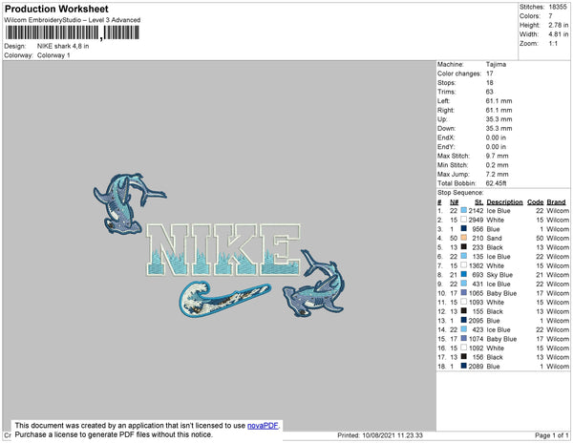
Task: Click the 'Printed: 10/08/2021 11.23.33' footer
Action: (380, 435)
